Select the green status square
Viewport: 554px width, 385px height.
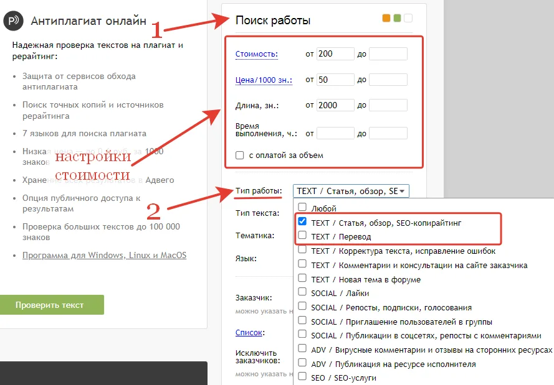[x=397, y=19]
